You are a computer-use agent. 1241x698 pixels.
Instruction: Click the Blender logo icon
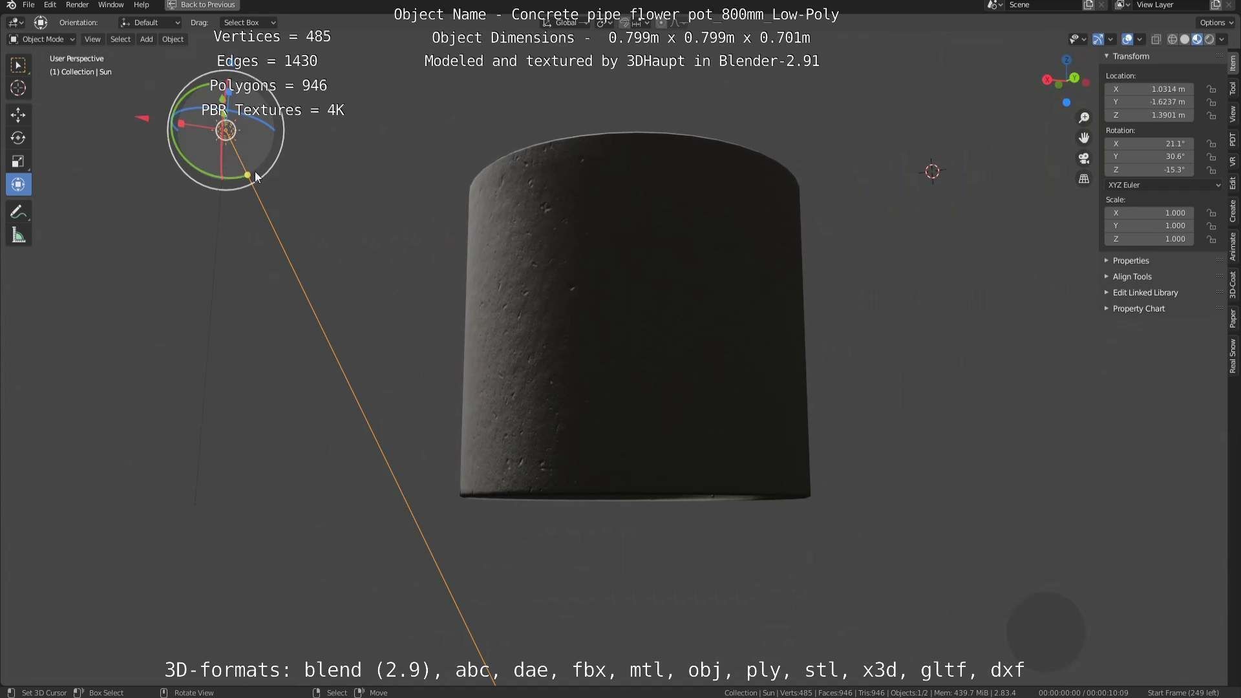click(11, 5)
